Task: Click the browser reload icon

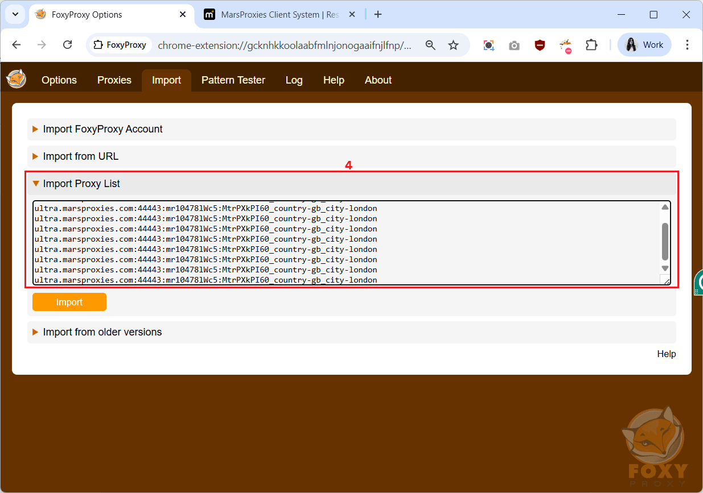Action: [67, 45]
